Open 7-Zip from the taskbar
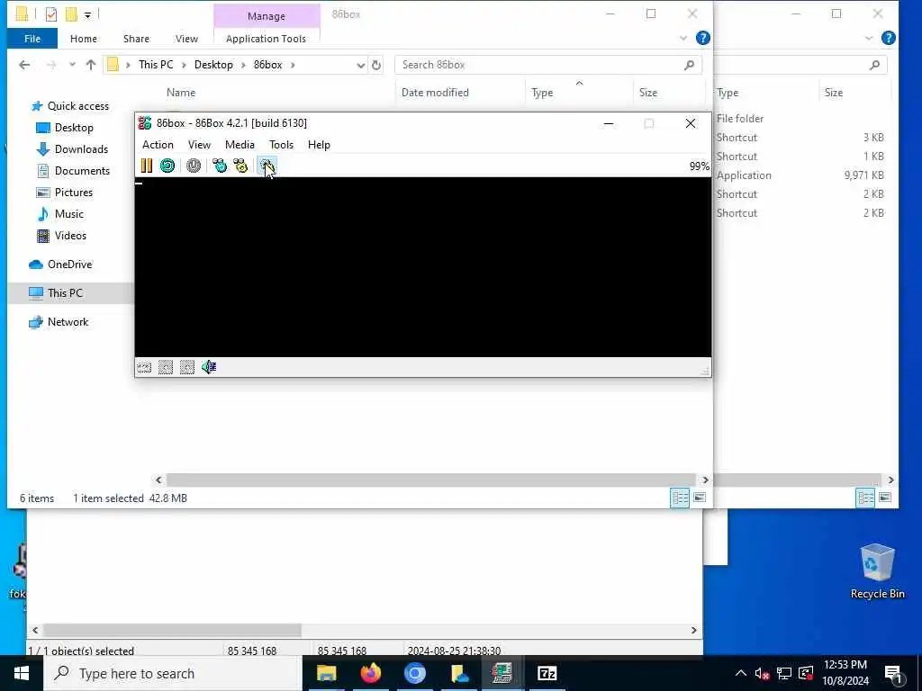Viewport: 922px width, 691px height. click(x=547, y=673)
